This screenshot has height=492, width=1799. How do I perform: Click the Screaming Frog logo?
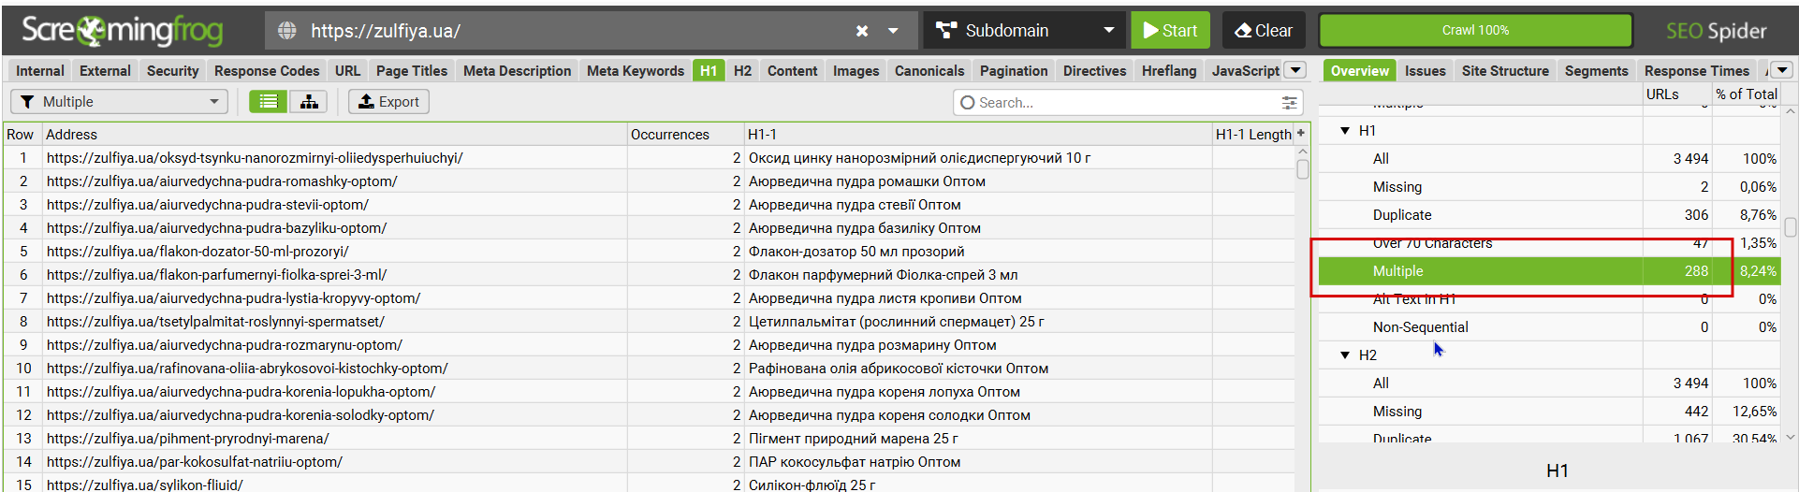[x=122, y=31]
